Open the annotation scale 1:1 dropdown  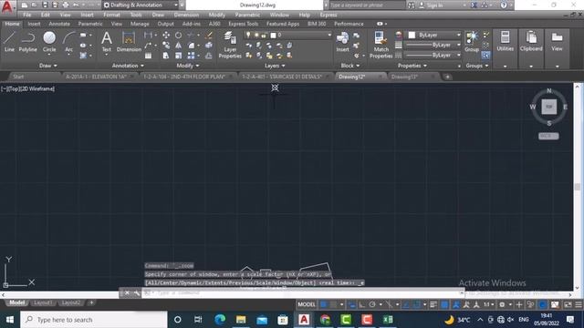[x=489, y=304]
